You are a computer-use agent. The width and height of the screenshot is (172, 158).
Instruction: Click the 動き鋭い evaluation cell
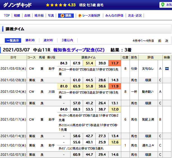coord(148,92)
